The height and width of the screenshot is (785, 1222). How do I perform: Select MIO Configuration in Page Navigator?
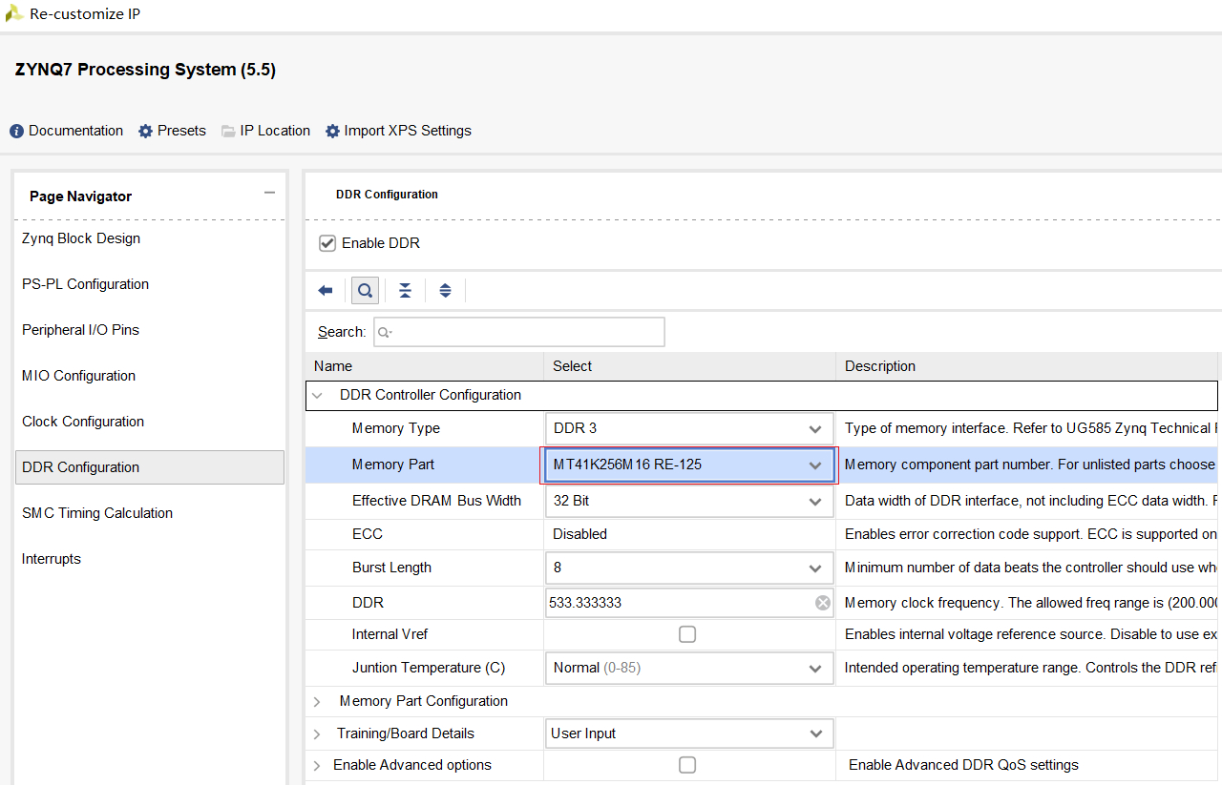(79, 376)
